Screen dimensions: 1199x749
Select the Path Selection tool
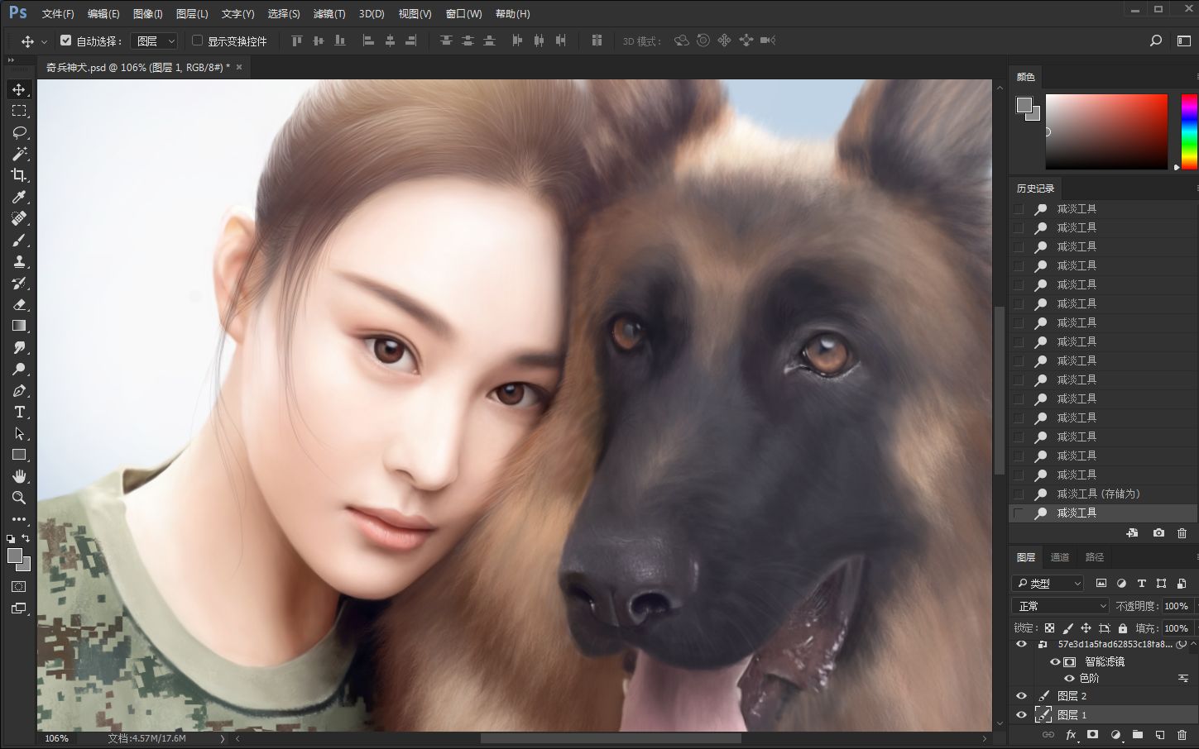tap(19, 433)
